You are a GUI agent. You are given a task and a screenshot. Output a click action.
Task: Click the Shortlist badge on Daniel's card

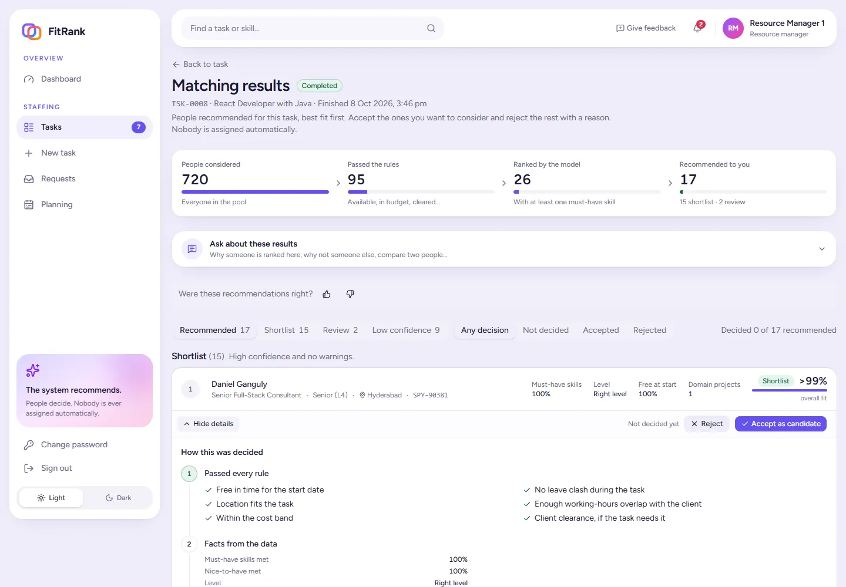(775, 381)
